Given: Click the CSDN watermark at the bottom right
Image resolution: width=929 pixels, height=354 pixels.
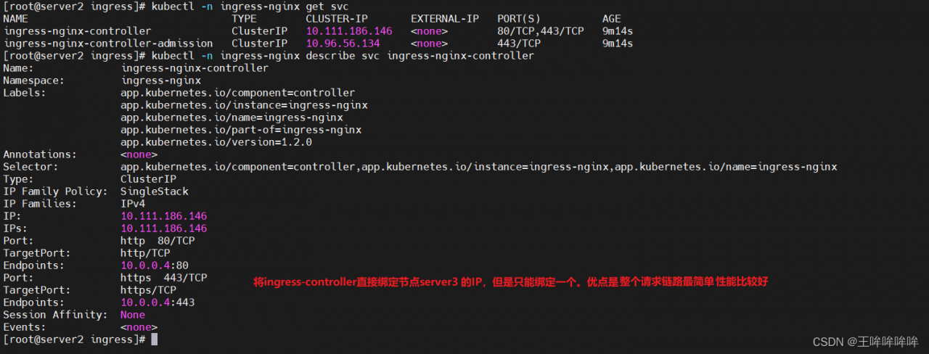Looking at the screenshot, I should point(865,342).
